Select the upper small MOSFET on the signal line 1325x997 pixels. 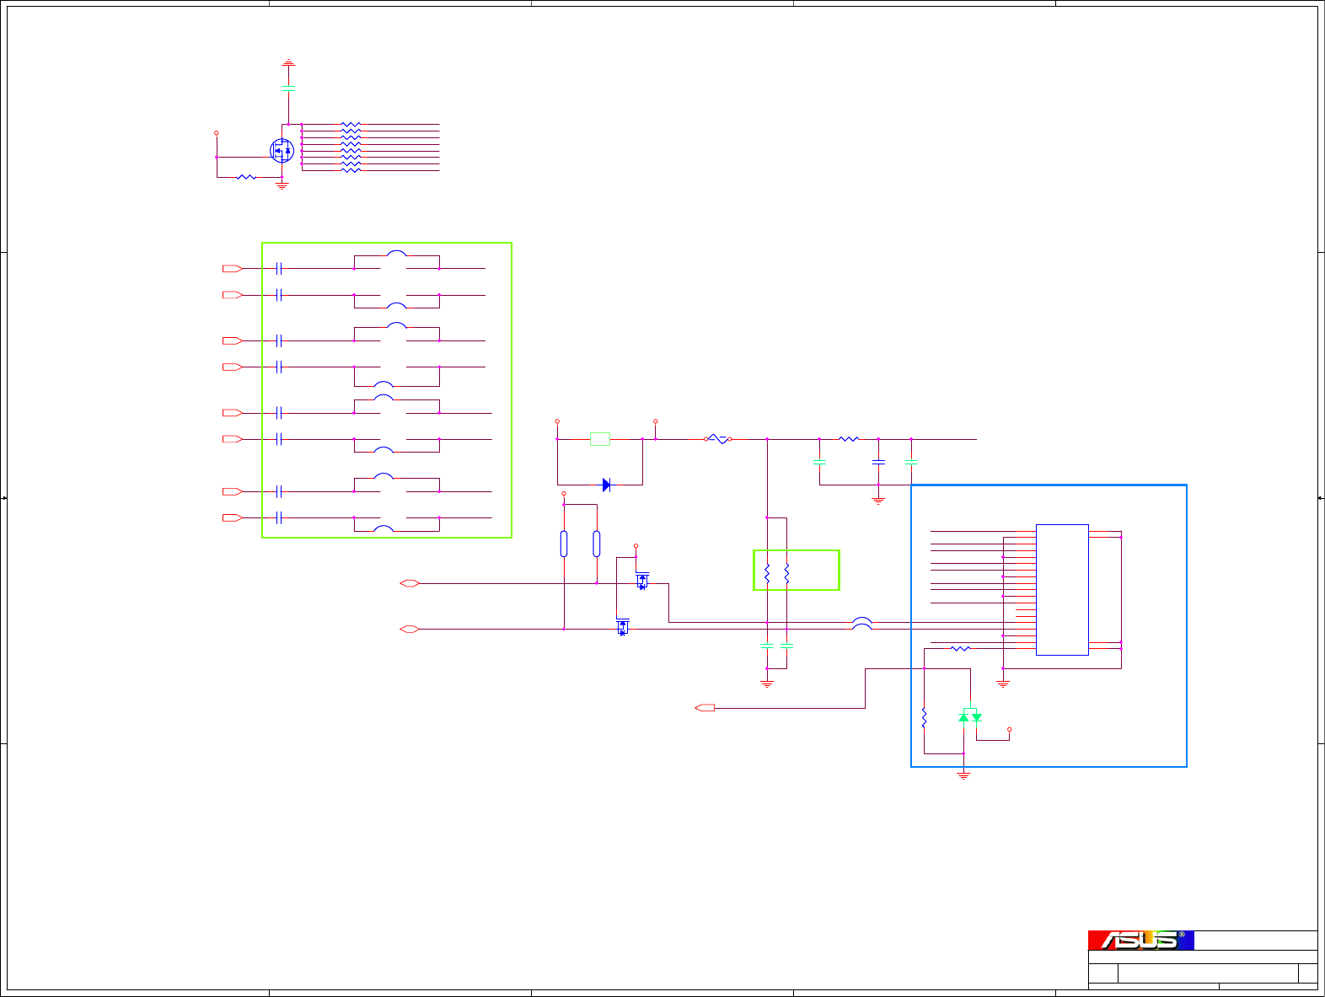click(x=642, y=582)
